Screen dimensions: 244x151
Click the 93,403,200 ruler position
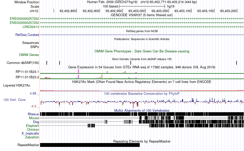228,11
